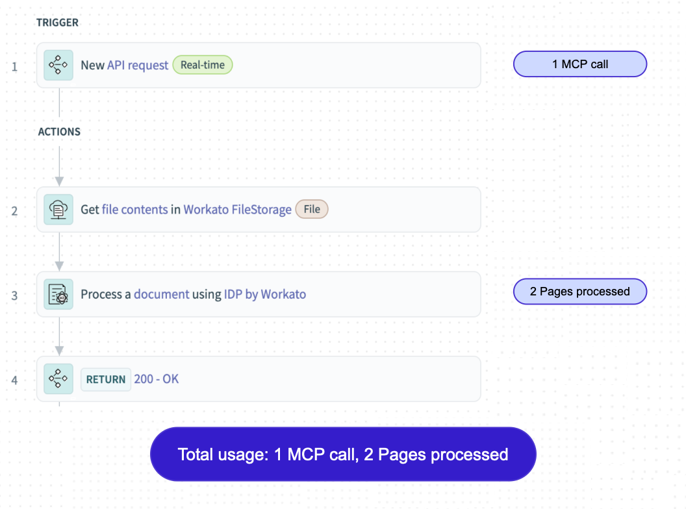686x509 pixels.
Task: Select the file icon in step 2
Action: point(311,209)
